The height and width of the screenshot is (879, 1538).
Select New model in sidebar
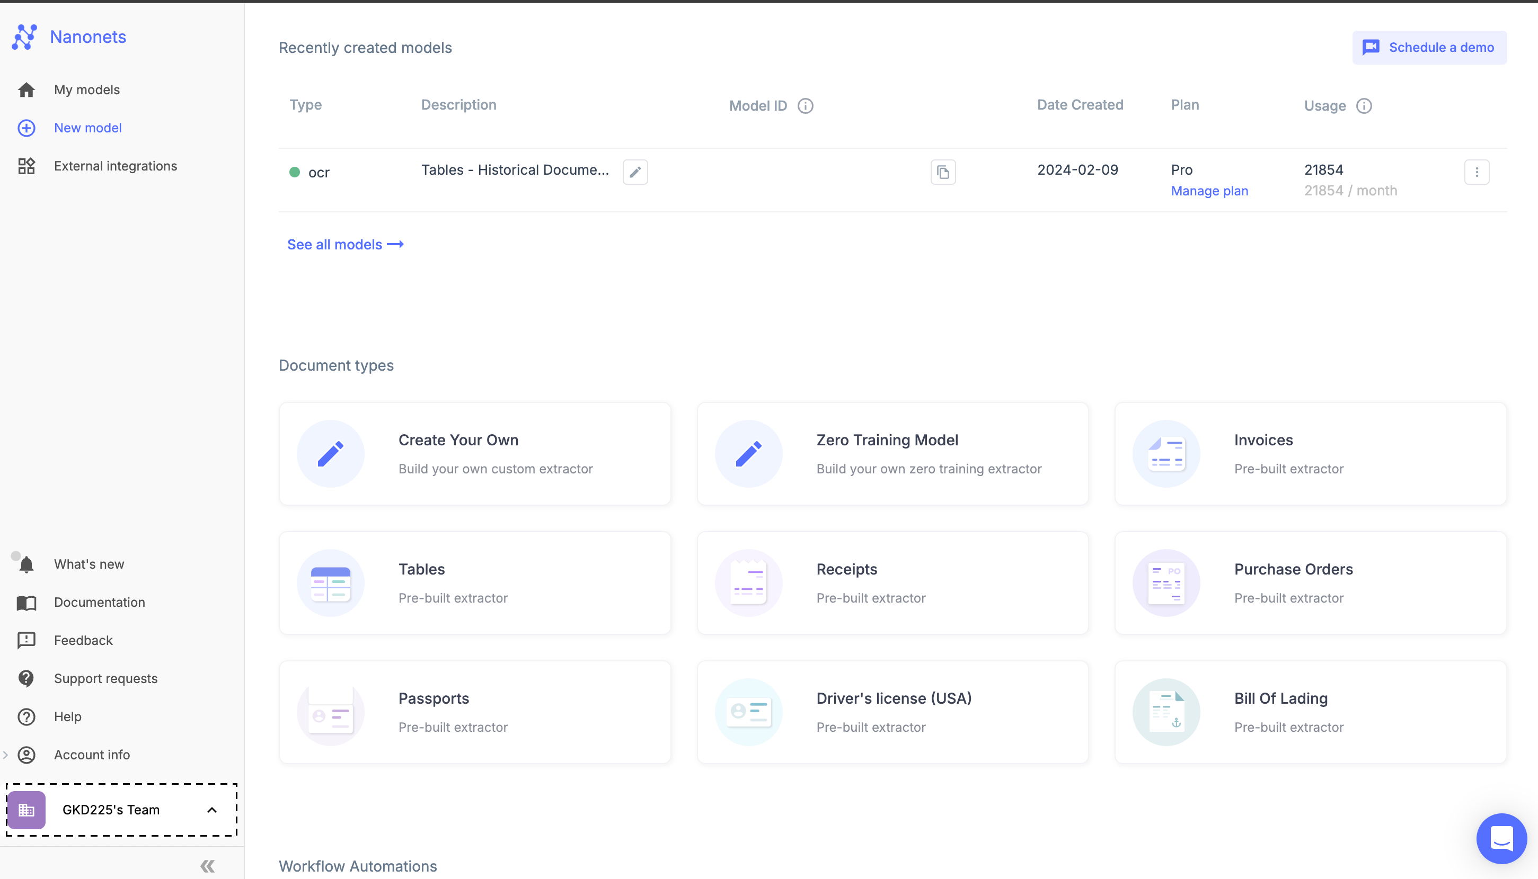coord(87,128)
